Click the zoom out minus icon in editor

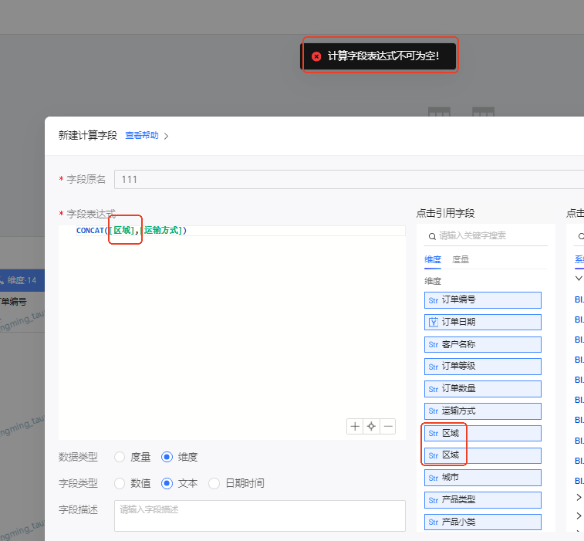click(388, 426)
